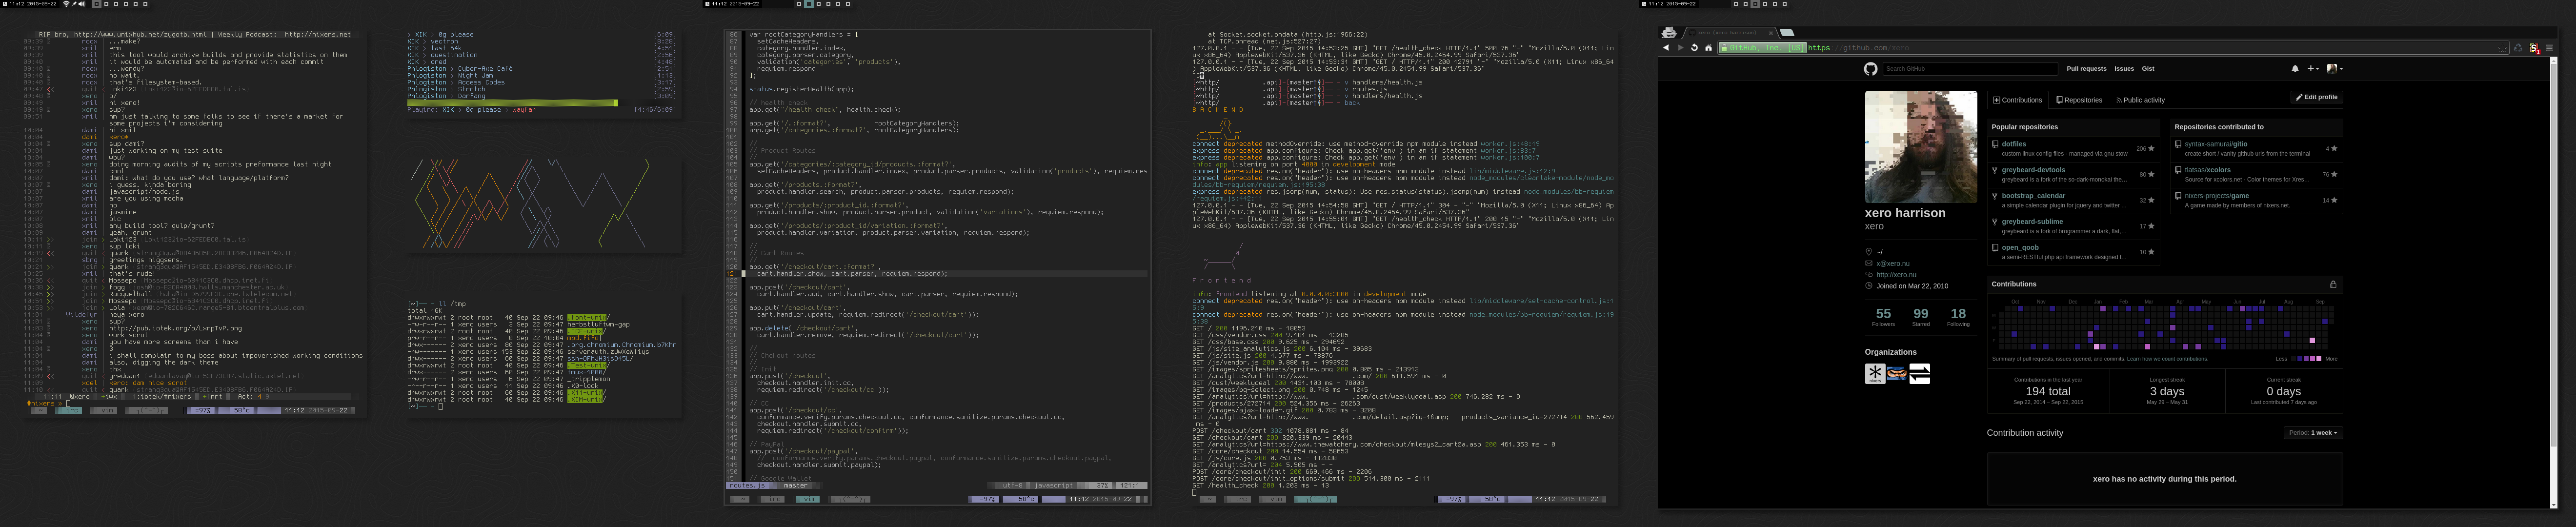Viewport: 2576px width, 527px height.
Task: Open the notifications bell
Action: (2295, 69)
